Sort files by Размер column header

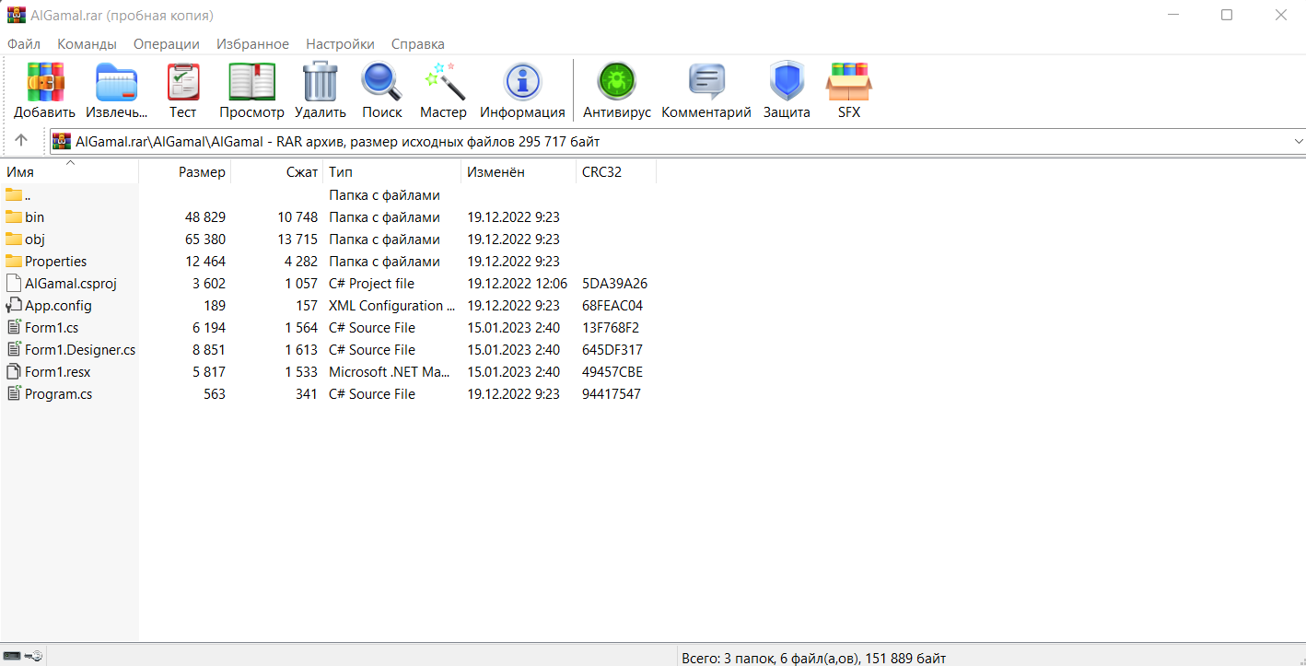click(202, 172)
